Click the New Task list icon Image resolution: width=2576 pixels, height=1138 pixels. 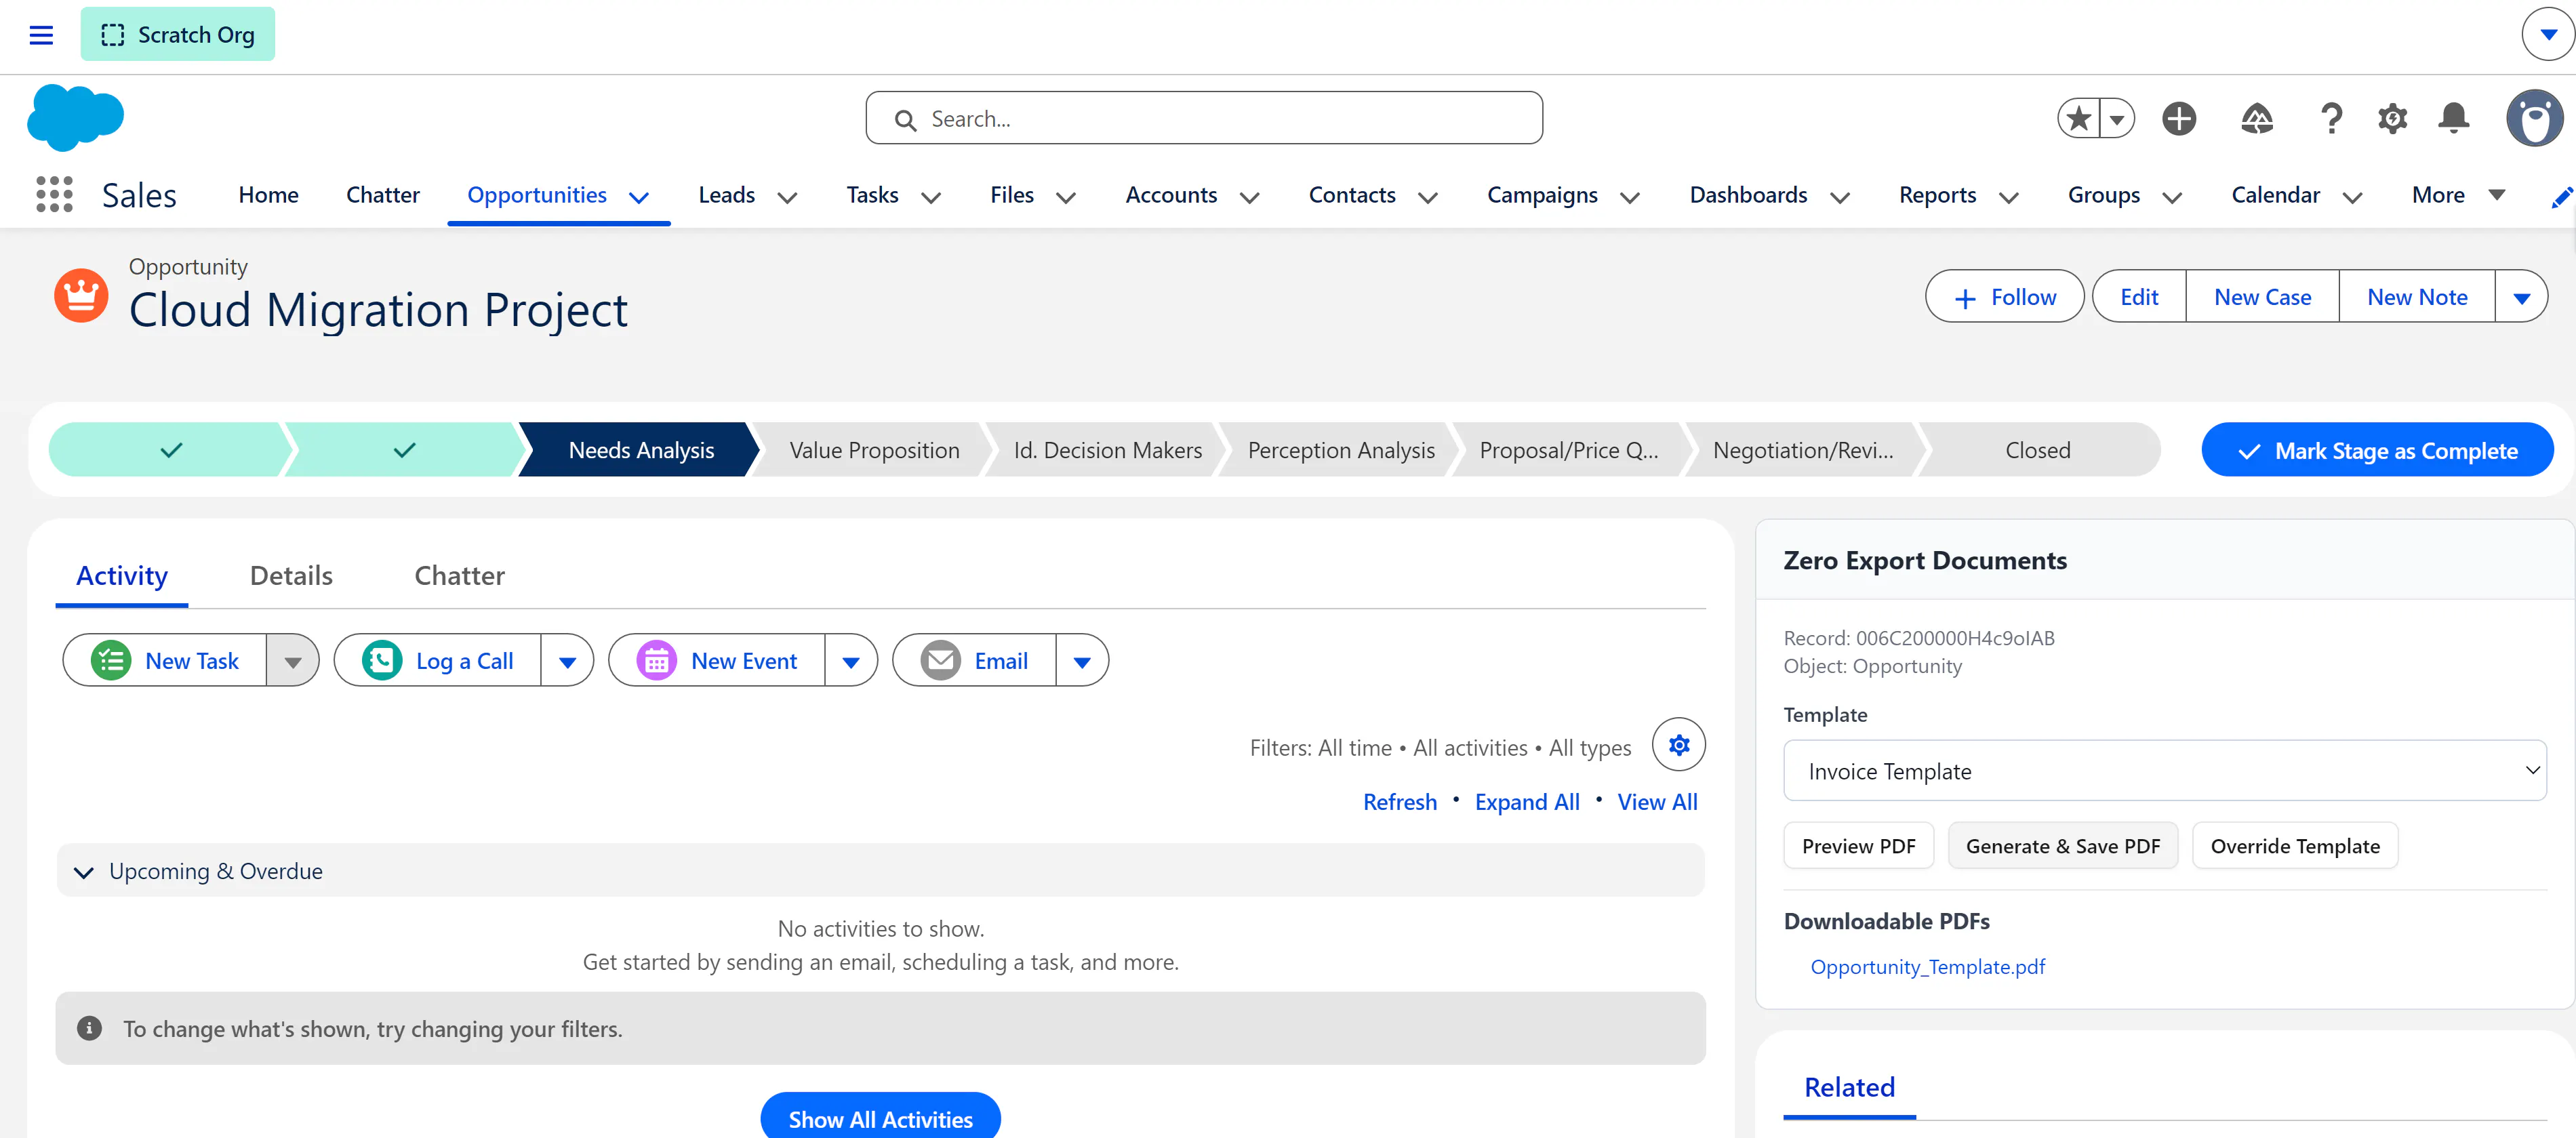(111, 660)
